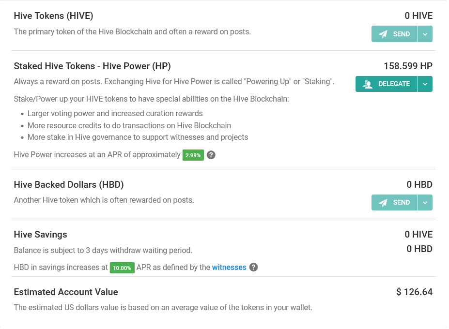Open the dropdown arrow beside DELEGATE
Image resolution: width=449 pixels, height=329 pixels.
[x=425, y=84]
